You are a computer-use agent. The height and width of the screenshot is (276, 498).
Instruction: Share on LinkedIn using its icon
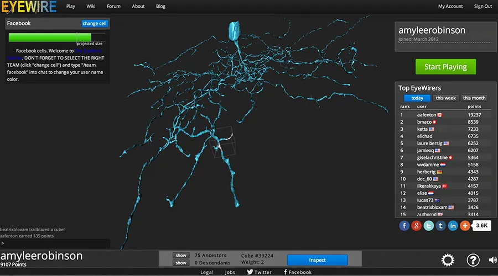453,225
